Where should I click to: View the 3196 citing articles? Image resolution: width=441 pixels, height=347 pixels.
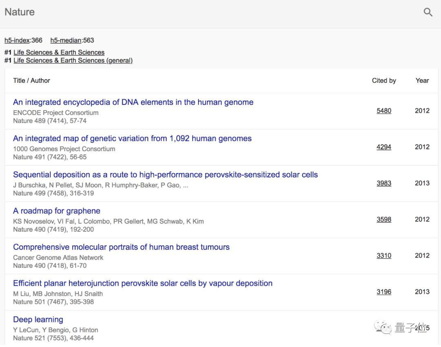(384, 292)
